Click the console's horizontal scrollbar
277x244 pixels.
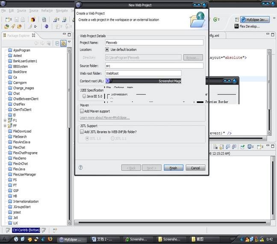172,223
